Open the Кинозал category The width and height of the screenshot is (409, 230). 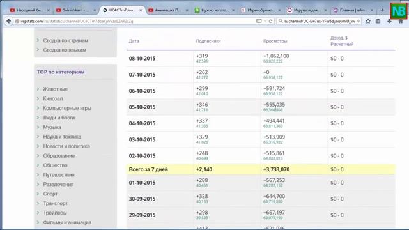tap(53, 98)
